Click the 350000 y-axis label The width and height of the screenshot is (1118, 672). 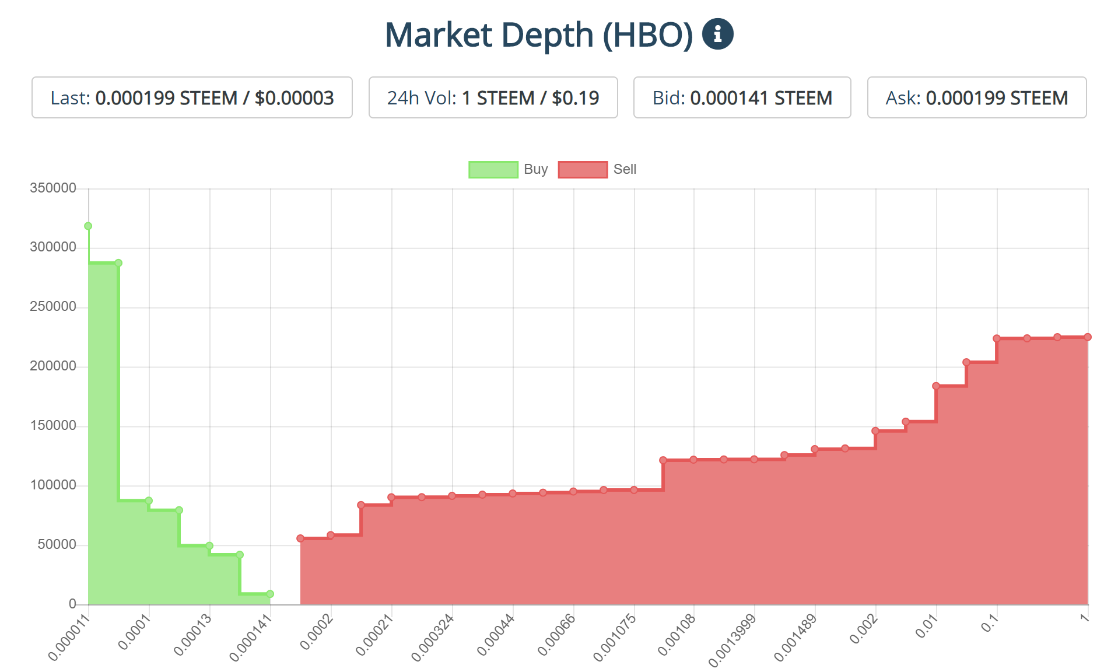tap(53, 188)
